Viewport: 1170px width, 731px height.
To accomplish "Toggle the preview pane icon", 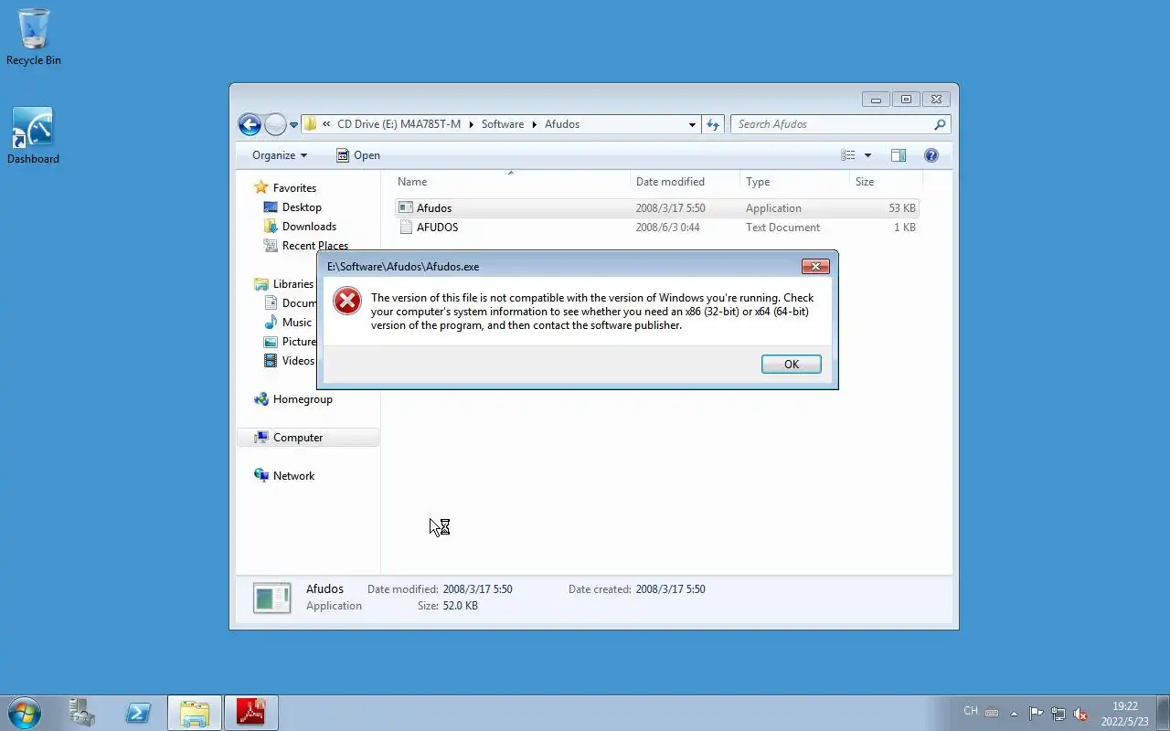I will pos(899,155).
